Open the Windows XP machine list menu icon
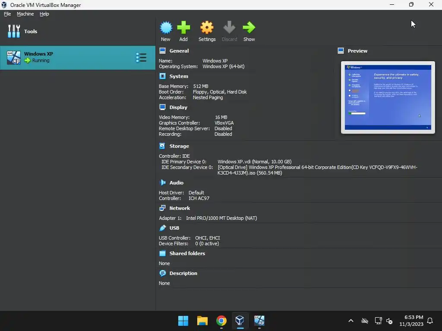 coord(141,57)
